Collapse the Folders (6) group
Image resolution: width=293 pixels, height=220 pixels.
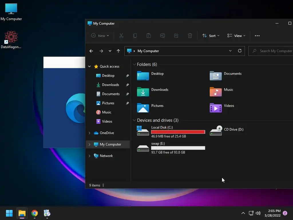(134, 64)
